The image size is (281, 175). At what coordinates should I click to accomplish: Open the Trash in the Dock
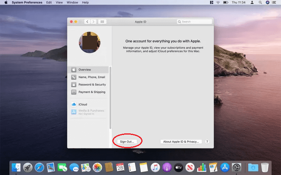tap(265, 168)
